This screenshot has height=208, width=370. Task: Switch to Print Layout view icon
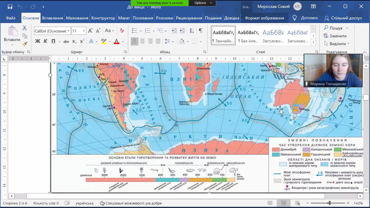coord(284,203)
